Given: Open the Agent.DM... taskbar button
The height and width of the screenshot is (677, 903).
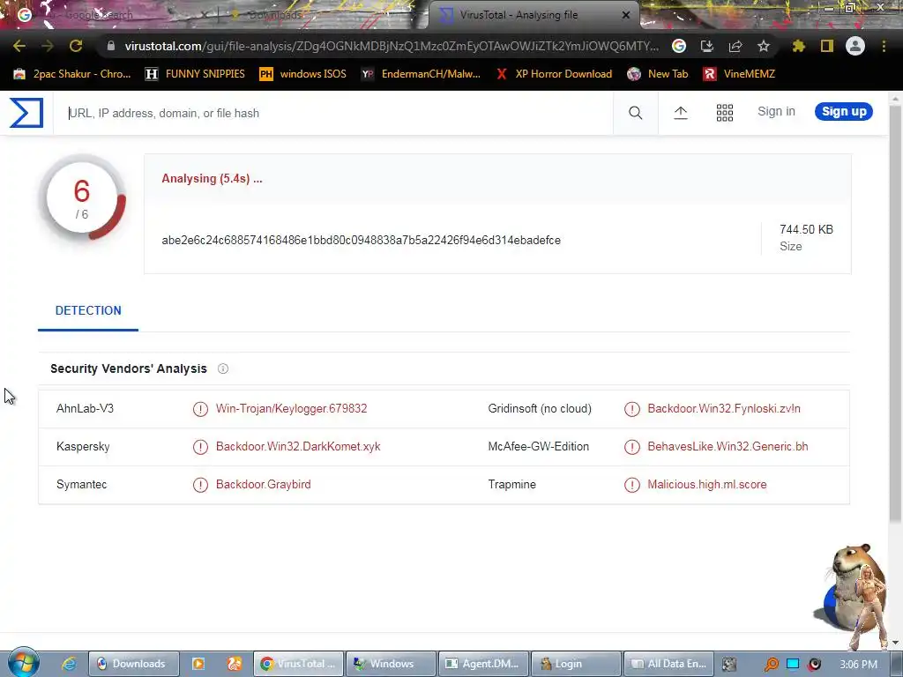Looking at the screenshot, I should tap(482, 664).
